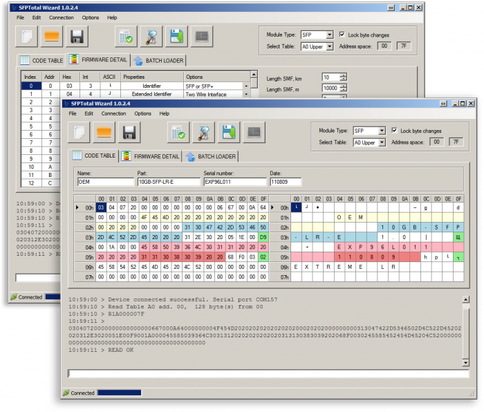The width and height of the screenshot is (484, 412).
Task: Click the magnifier search icon in the front window
Action: pos(204,133)
